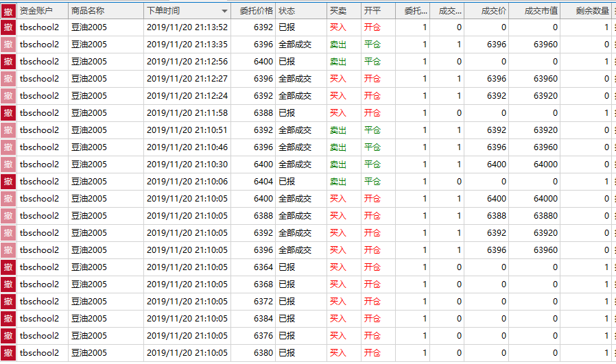Viewport: 616px width, 364px height.
Task: Click 撤 icon for 21:10:05 order priced 6400
Action: click(8, 199)
